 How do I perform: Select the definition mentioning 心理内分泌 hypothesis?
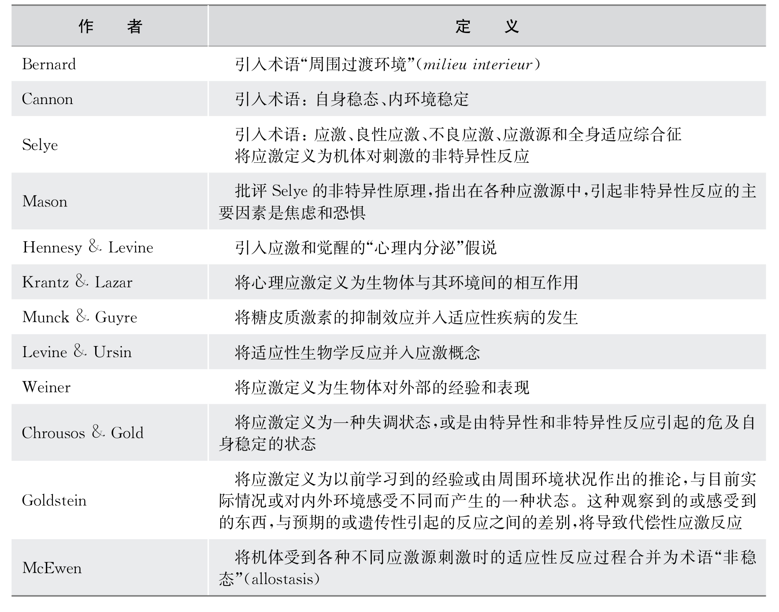[x=365, y=248]
